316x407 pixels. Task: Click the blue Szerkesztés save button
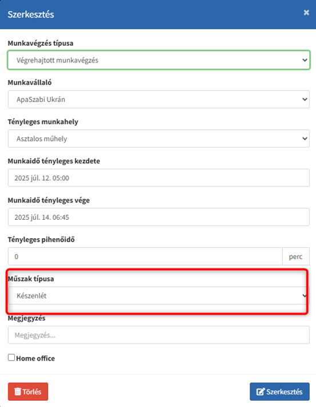(280, 392)
